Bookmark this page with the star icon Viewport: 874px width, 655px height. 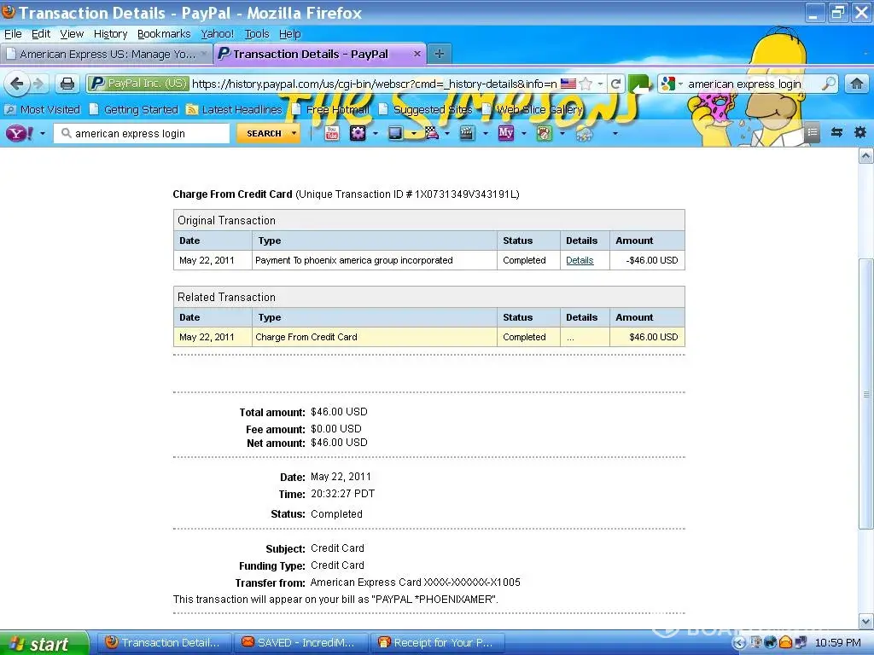(x=586, y=84)
